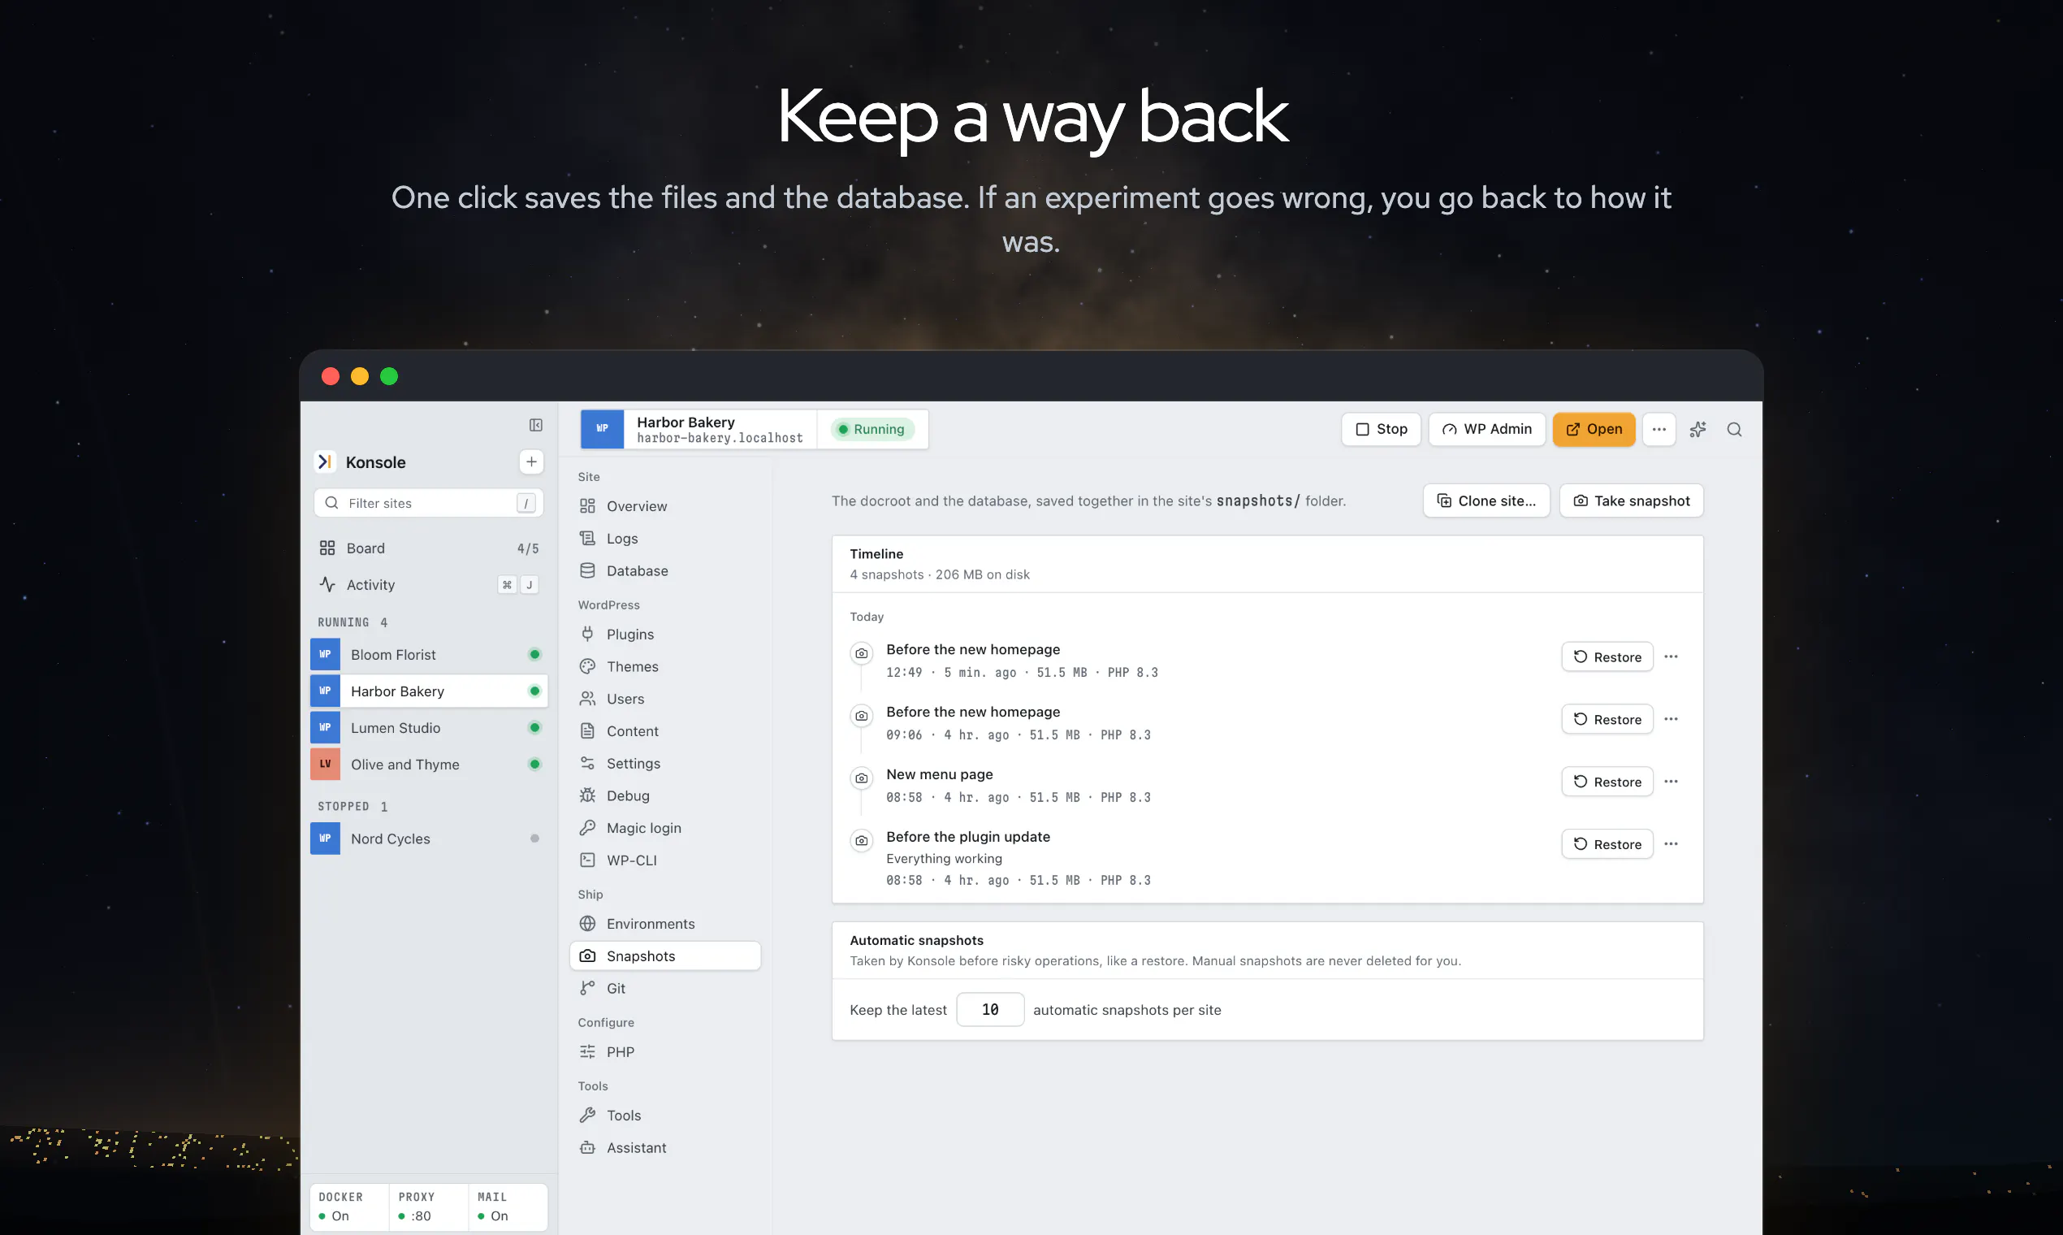2063x1235 pixels.
Task: Restore the 12:49 Before the new homepage snapshot
Action: [x=1607, y=656]
